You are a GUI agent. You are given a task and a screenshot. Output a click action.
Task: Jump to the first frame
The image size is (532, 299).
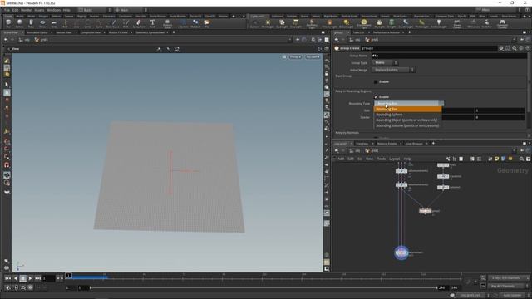coord(7,278)
